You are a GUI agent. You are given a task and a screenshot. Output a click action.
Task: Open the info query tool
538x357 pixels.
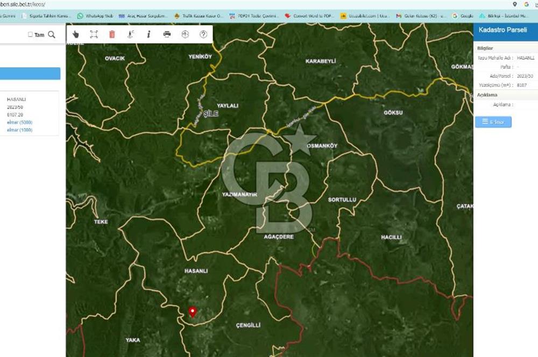coord(148,34)
